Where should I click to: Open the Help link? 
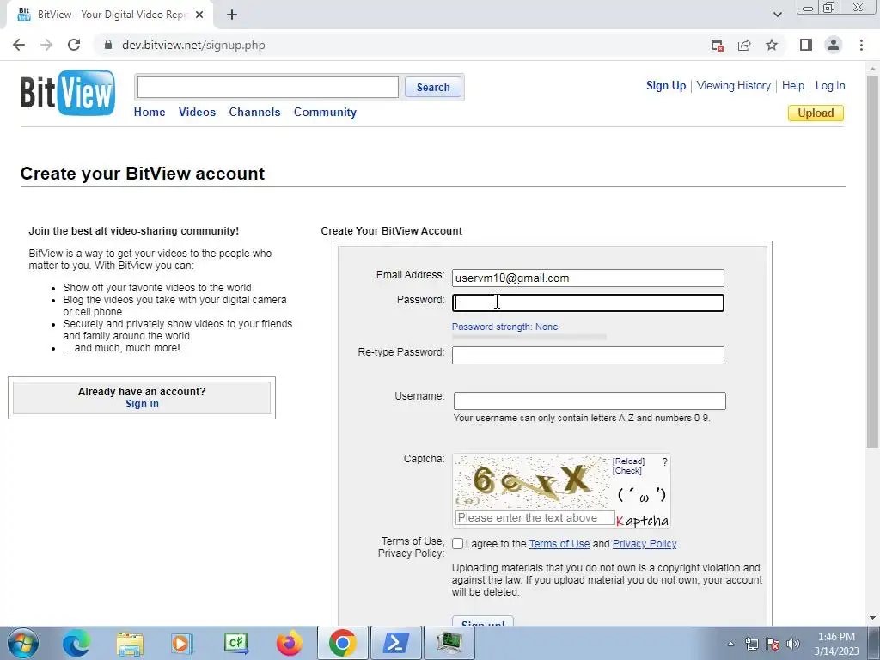(793, 85)
